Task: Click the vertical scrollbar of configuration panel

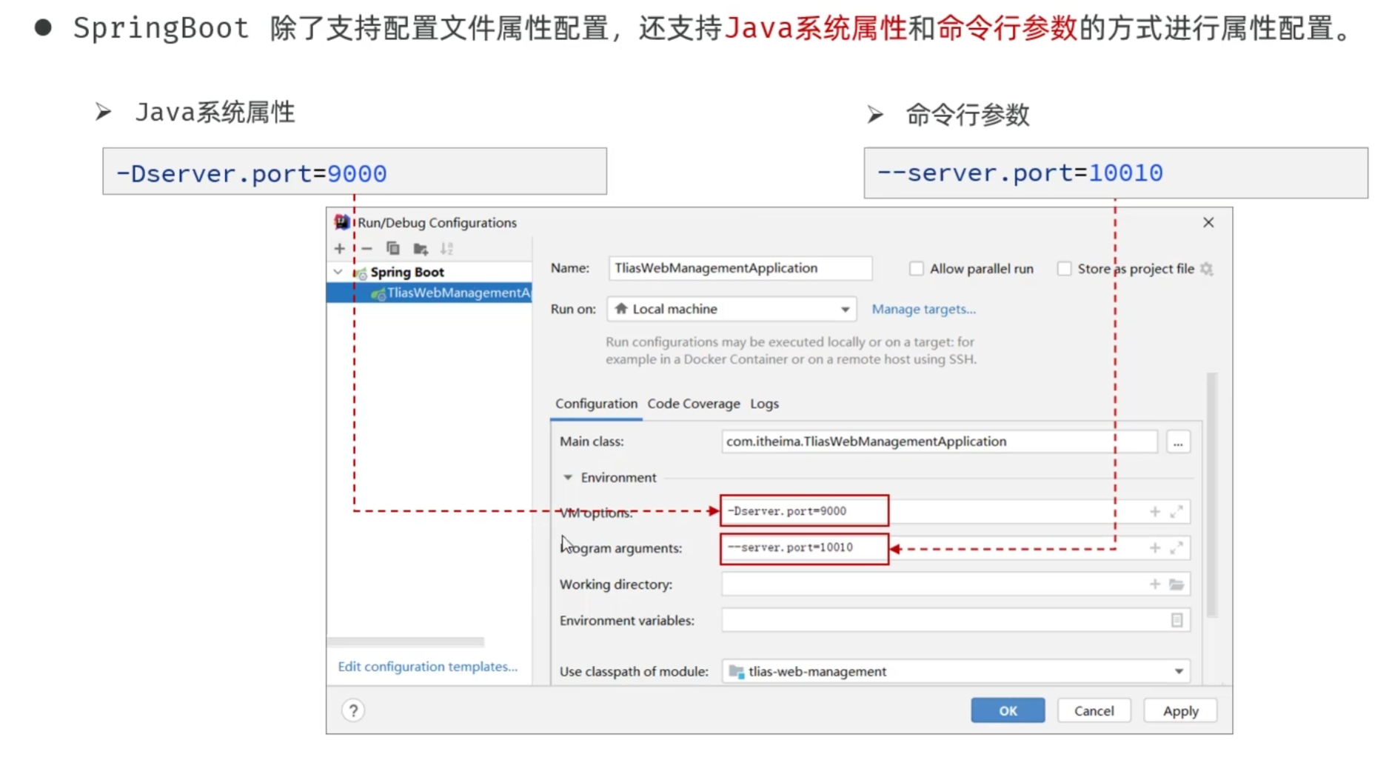Action: tap(1212, 495)
